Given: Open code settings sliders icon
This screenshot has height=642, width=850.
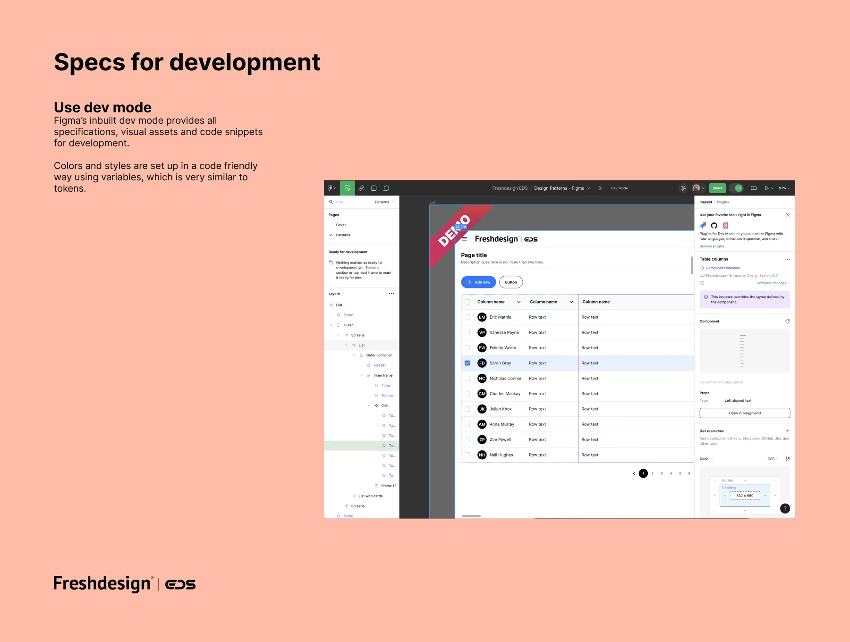Looking at the screenshot, I should point(787,459).
